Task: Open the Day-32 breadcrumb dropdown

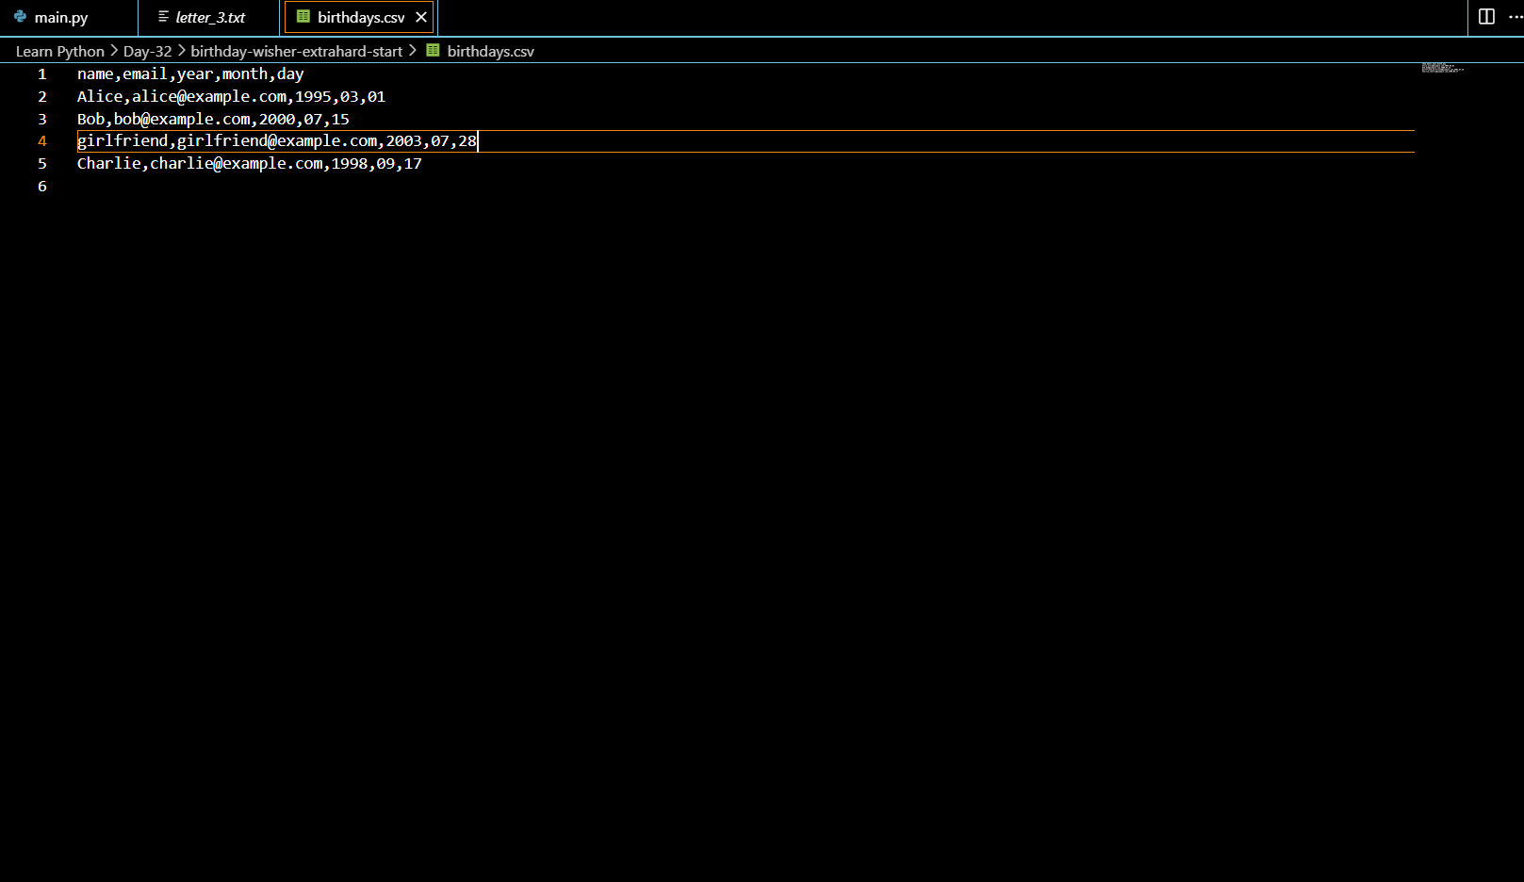Action: coord(147,51)
